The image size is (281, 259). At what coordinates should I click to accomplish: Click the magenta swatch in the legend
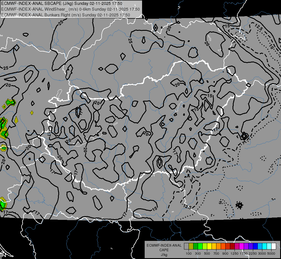click(x=242, y=246)
